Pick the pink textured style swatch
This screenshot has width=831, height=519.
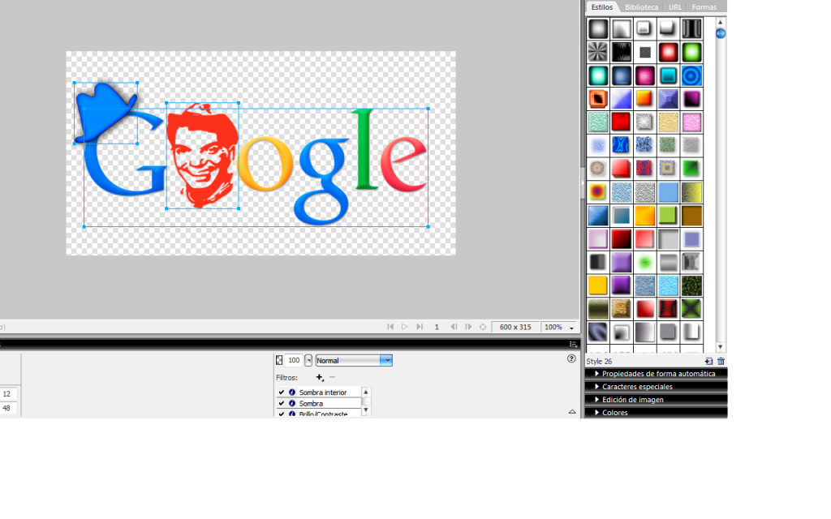[x=691, y=122]
